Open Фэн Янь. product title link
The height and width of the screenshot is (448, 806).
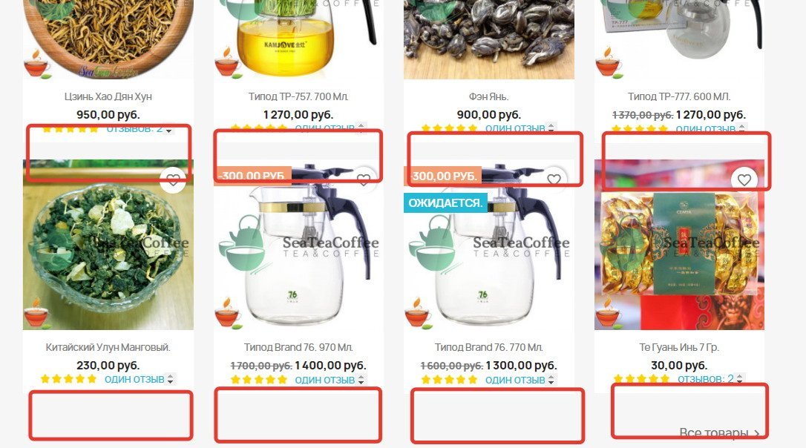click(489, 96)
